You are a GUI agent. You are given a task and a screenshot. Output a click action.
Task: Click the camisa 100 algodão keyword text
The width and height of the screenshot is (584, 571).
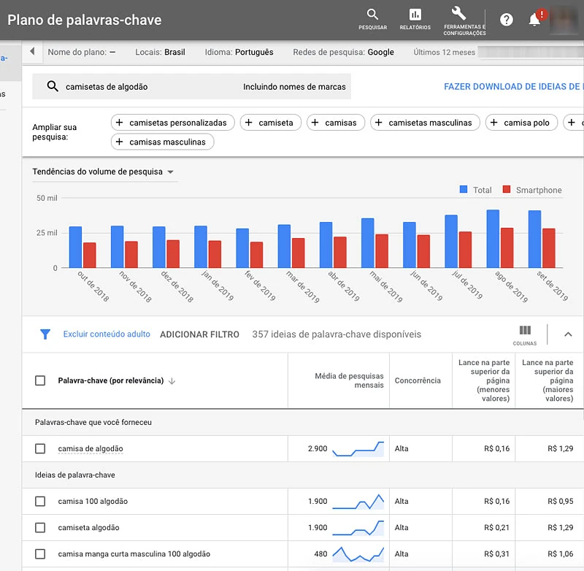[93, 502]
